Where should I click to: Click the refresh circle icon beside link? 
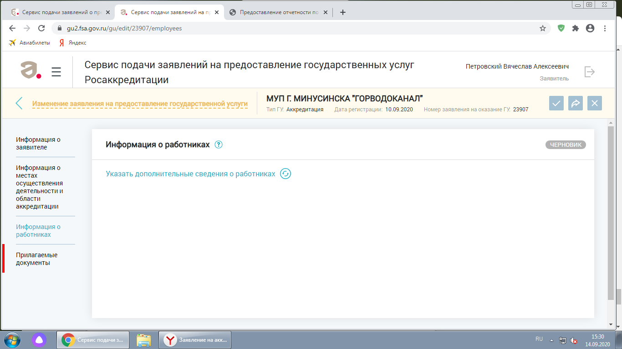pos(286,174)
